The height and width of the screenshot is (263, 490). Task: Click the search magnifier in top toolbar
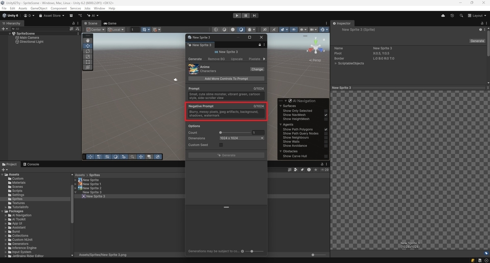click(461, 15)
